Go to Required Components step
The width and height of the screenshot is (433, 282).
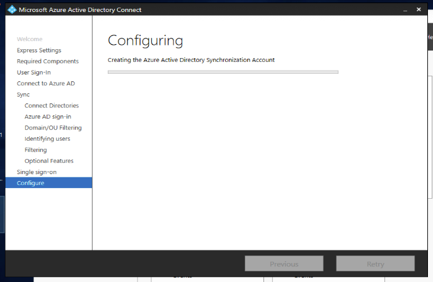coord(47,61)
